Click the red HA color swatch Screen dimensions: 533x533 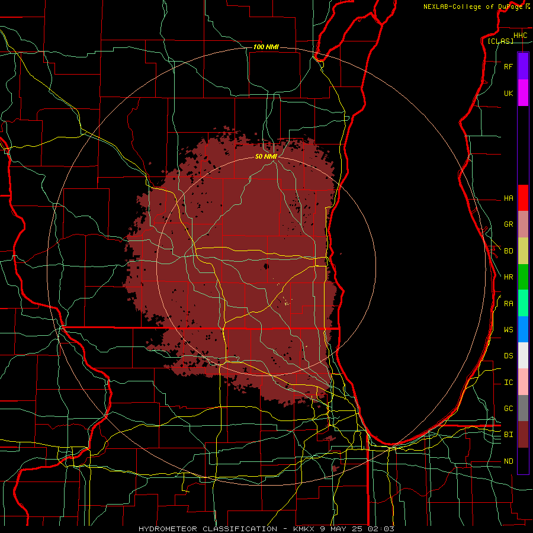523,198
